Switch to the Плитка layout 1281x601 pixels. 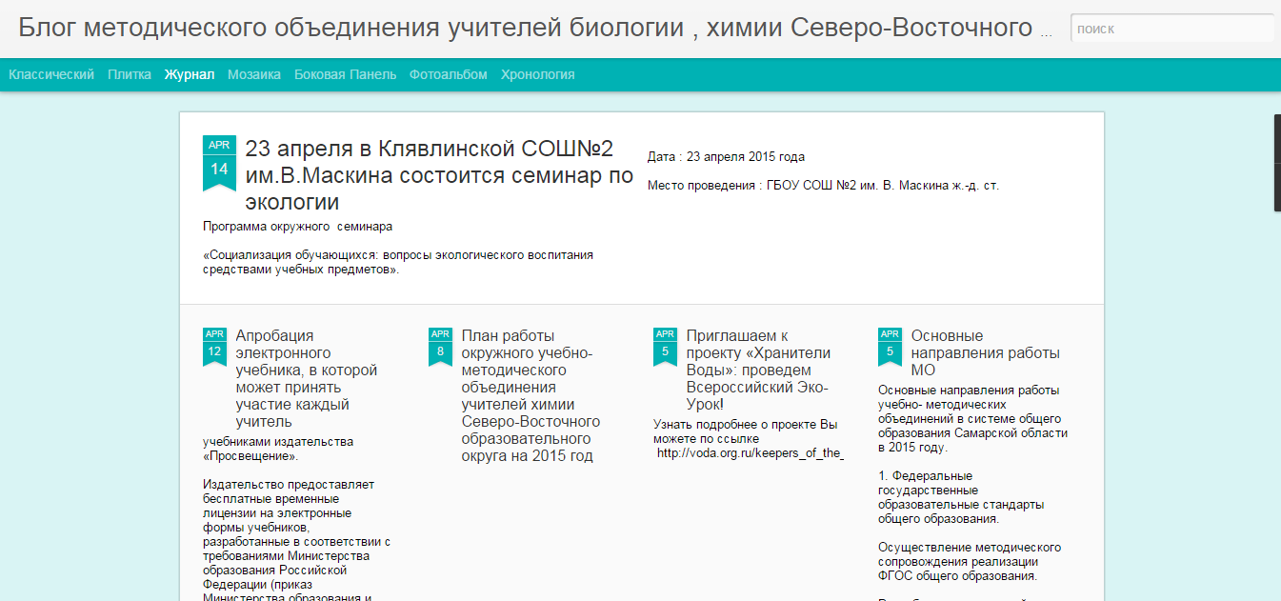click(x=129, y=72)
